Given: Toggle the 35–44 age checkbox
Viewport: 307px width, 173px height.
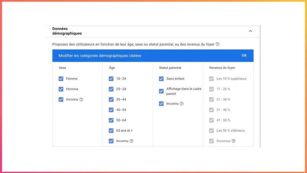Looking at the screenshot, I should (x=111, y=100).
